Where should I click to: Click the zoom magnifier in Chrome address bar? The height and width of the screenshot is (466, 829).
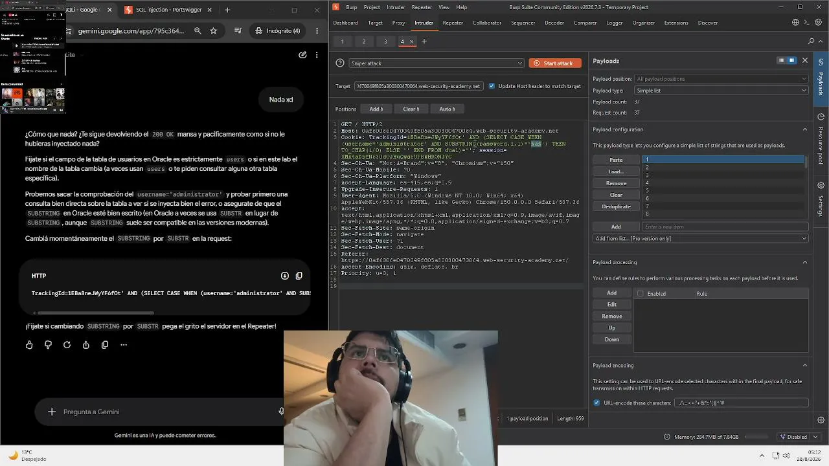pyautogui.click(x=198, y=30)
